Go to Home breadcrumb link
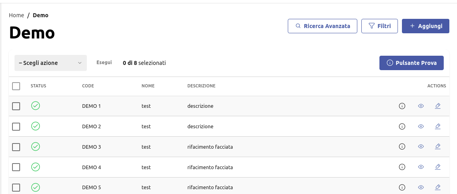This screenshot has width=457, height=194. (x=16, y=15)
